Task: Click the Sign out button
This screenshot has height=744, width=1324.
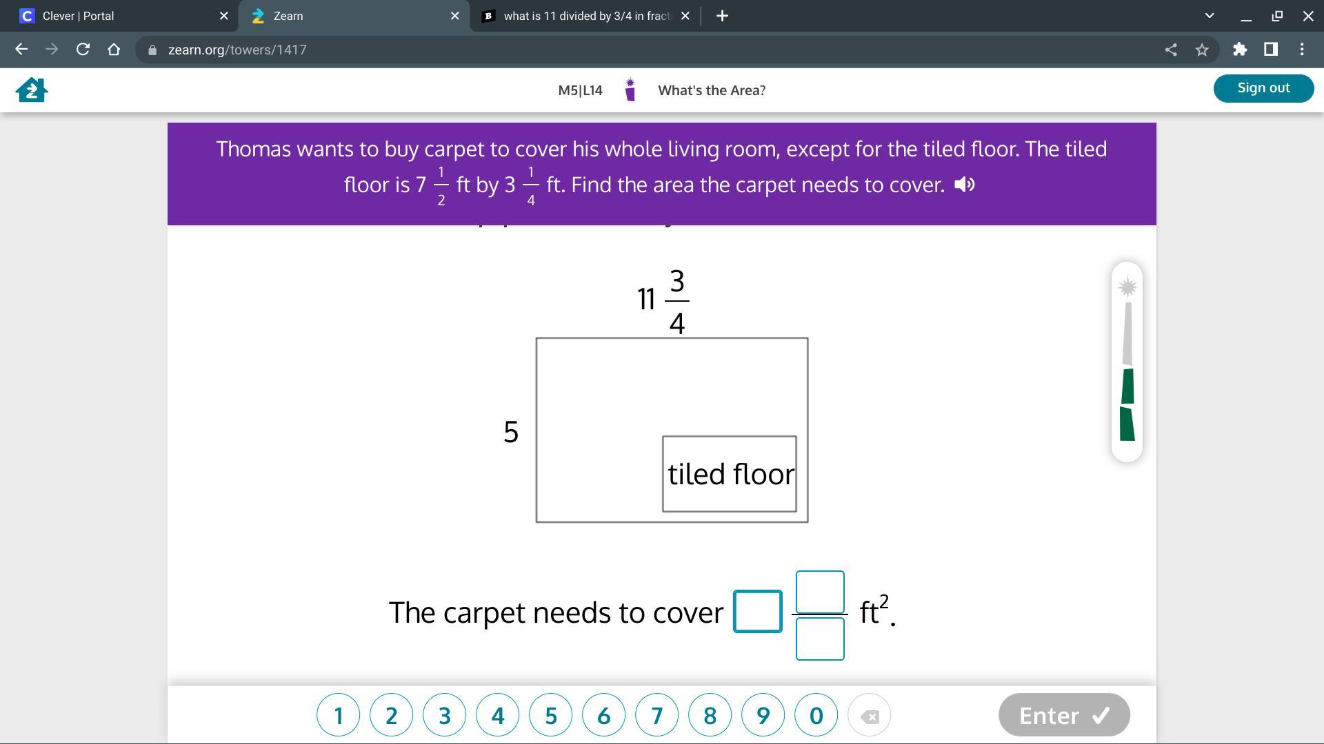Action: (x=1263, y=88)
